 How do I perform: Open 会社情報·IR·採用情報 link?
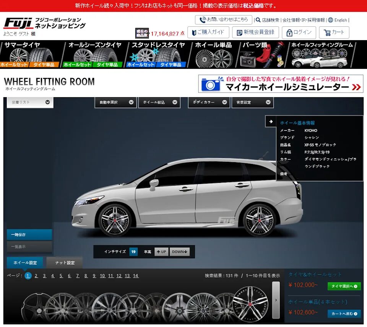pyautogui.click(x=304, y=20)
